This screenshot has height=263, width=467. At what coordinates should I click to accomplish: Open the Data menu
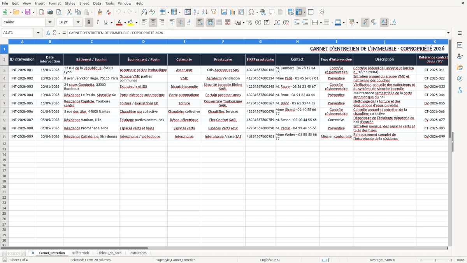coord(97,3)
